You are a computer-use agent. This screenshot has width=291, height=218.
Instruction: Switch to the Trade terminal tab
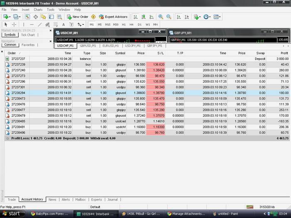click(x=12, y=199)
